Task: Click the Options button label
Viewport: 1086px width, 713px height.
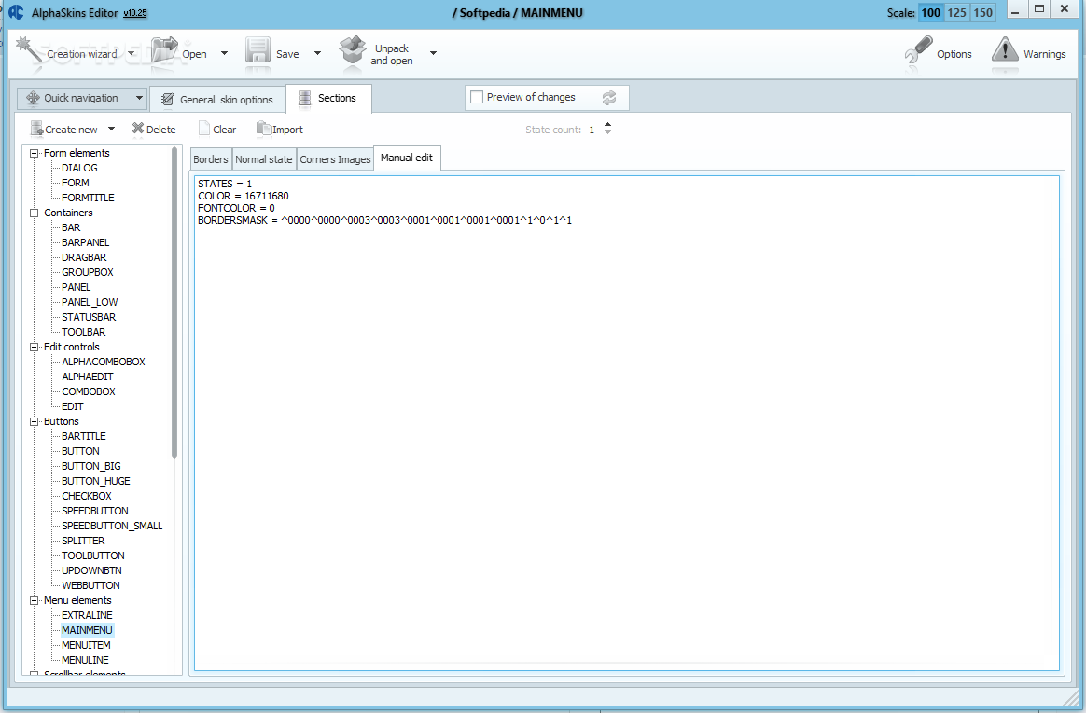Action: coord(954,54)
